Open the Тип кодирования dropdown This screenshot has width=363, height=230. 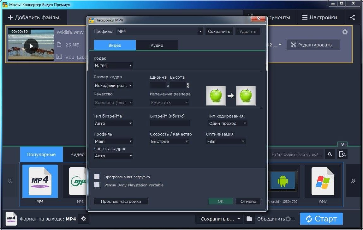pos(228,123)
